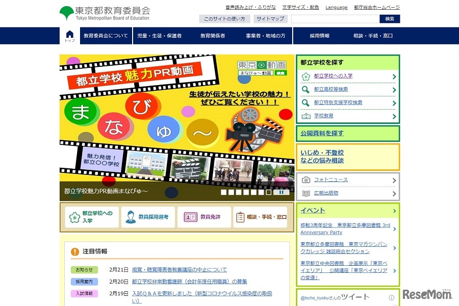Click the info icon on the tweet widget
The height and width of the screenshot is (306, 459).
tap(391, 297)
